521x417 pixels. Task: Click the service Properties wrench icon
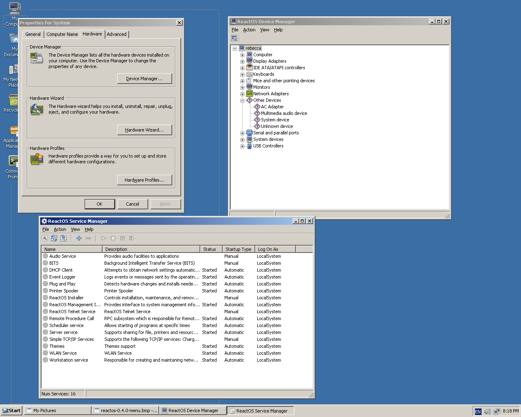click(45, 238)
